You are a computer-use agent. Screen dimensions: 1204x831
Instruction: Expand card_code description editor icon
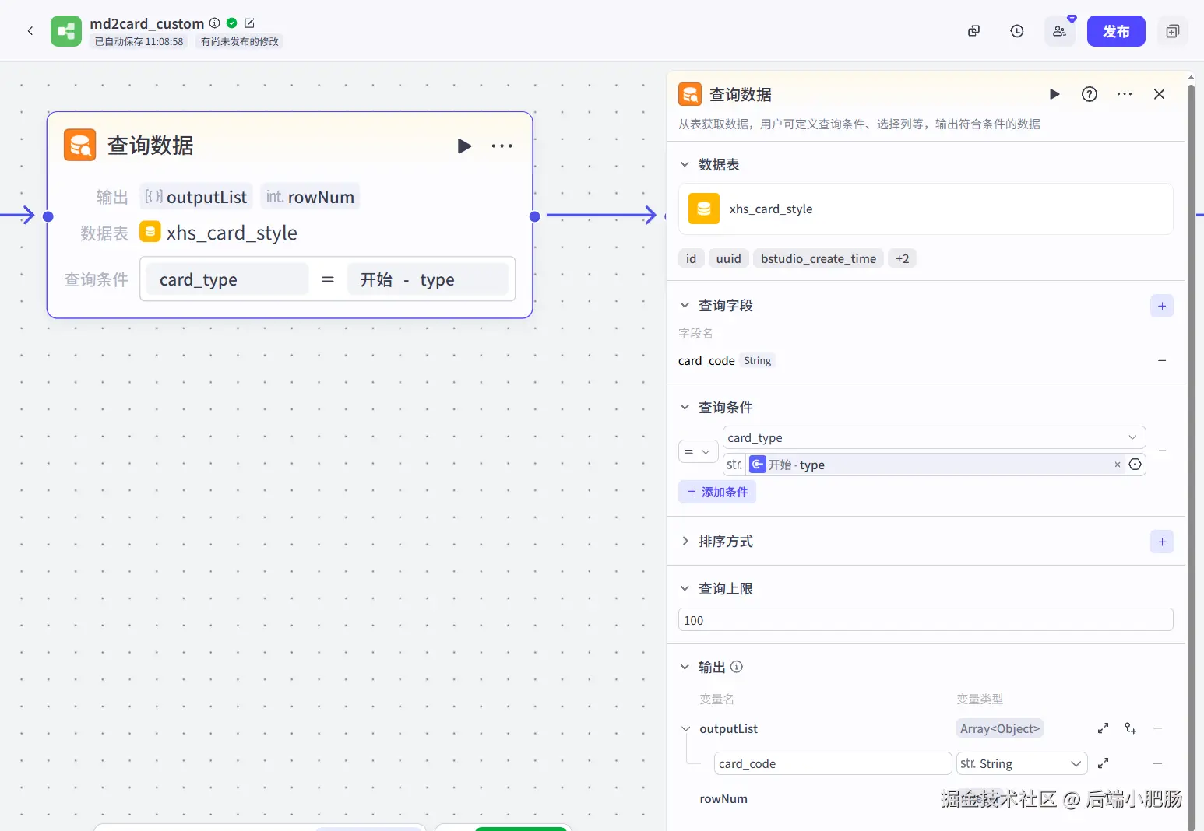(x=1103, y=763)
